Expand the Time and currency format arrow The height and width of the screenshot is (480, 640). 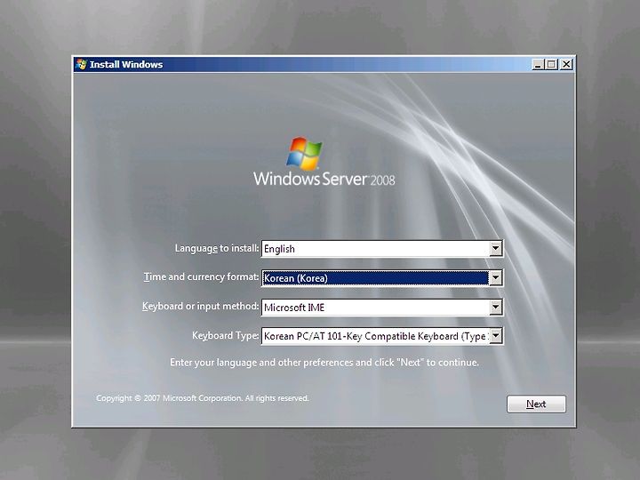(495, 278)
